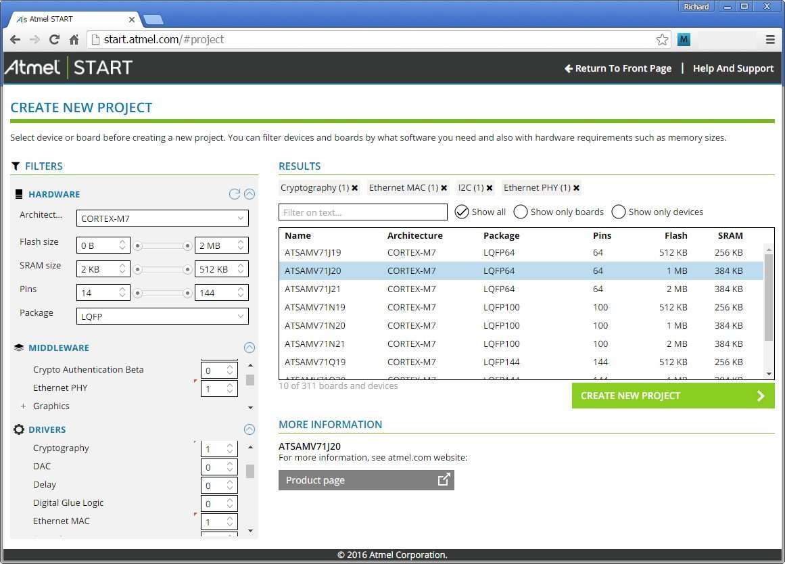Click the CREATE NEW PROJECT green button
Screen dimensions: 785x564
673,396
